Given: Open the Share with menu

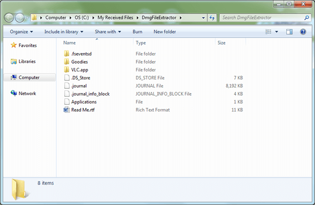Looking at the screenshot, I should [x=108, y=32].
